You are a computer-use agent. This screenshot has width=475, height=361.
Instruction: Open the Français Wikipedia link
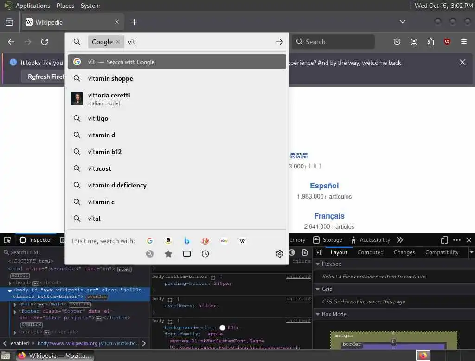click(x=329, y=216)
